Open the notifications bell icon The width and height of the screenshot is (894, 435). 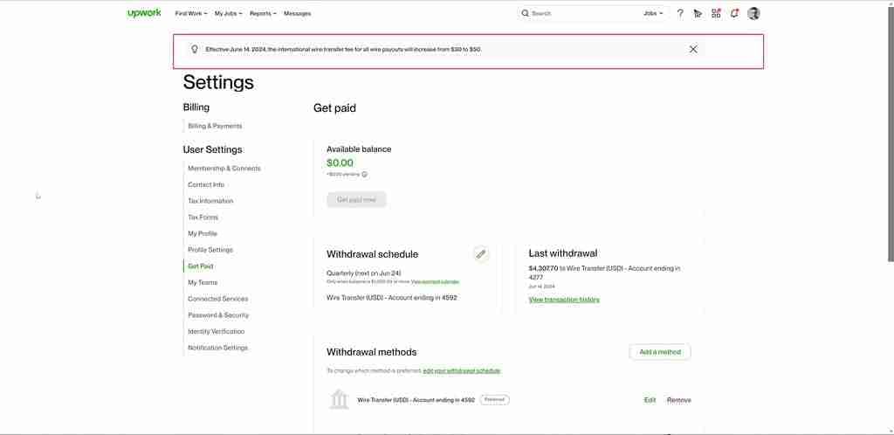click(x=734, y=13)
